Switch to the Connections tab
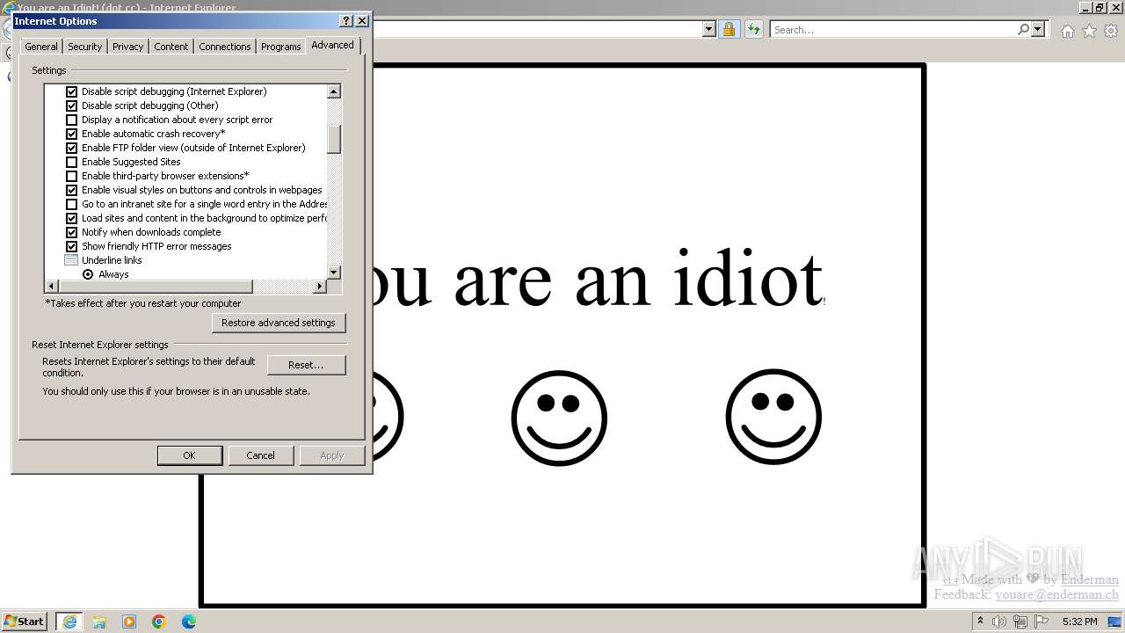The width and height of the screenshot is (1125, 633). click(225, 47)
